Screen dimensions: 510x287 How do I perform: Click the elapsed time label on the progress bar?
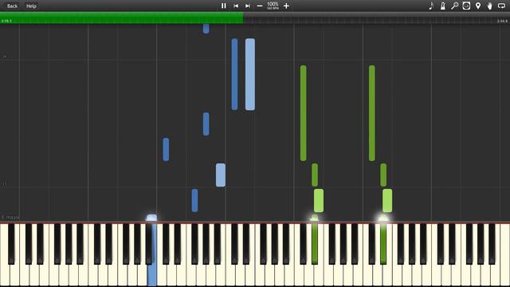tap(6, 22)
